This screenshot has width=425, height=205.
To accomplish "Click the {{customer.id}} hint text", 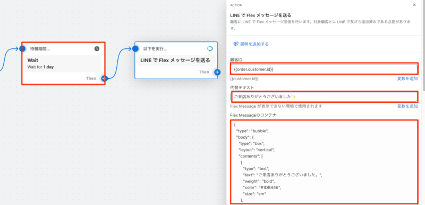I will pos(244,79).
